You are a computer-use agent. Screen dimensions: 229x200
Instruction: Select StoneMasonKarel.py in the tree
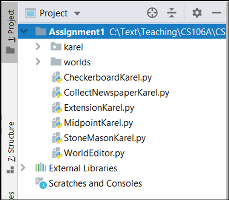pyautogui.click(x=105, y=138)
